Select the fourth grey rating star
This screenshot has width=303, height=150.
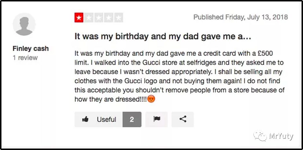click(109, 18)
